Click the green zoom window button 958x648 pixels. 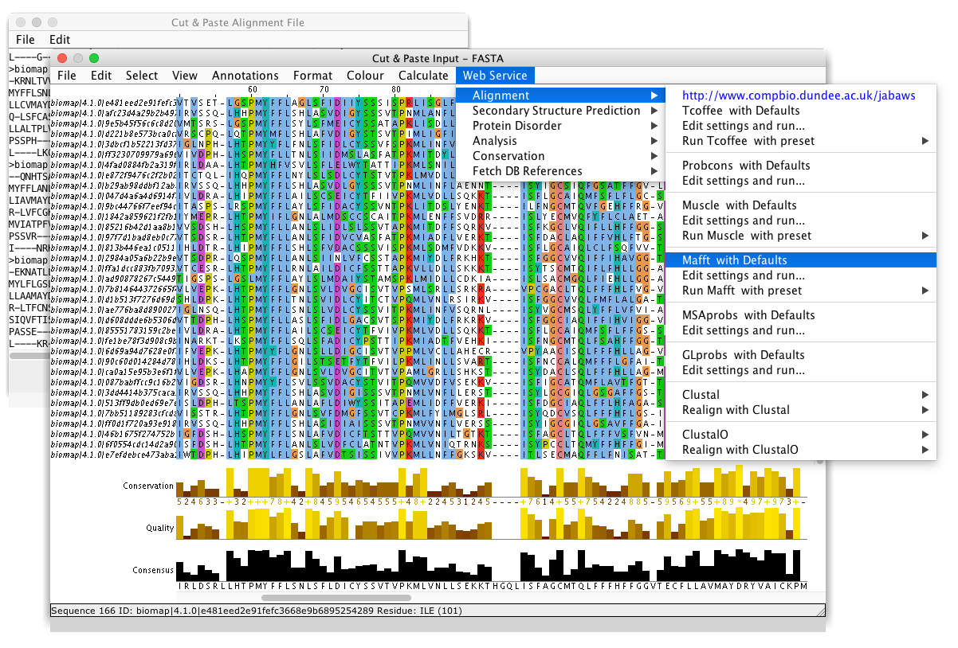(94, 58)
